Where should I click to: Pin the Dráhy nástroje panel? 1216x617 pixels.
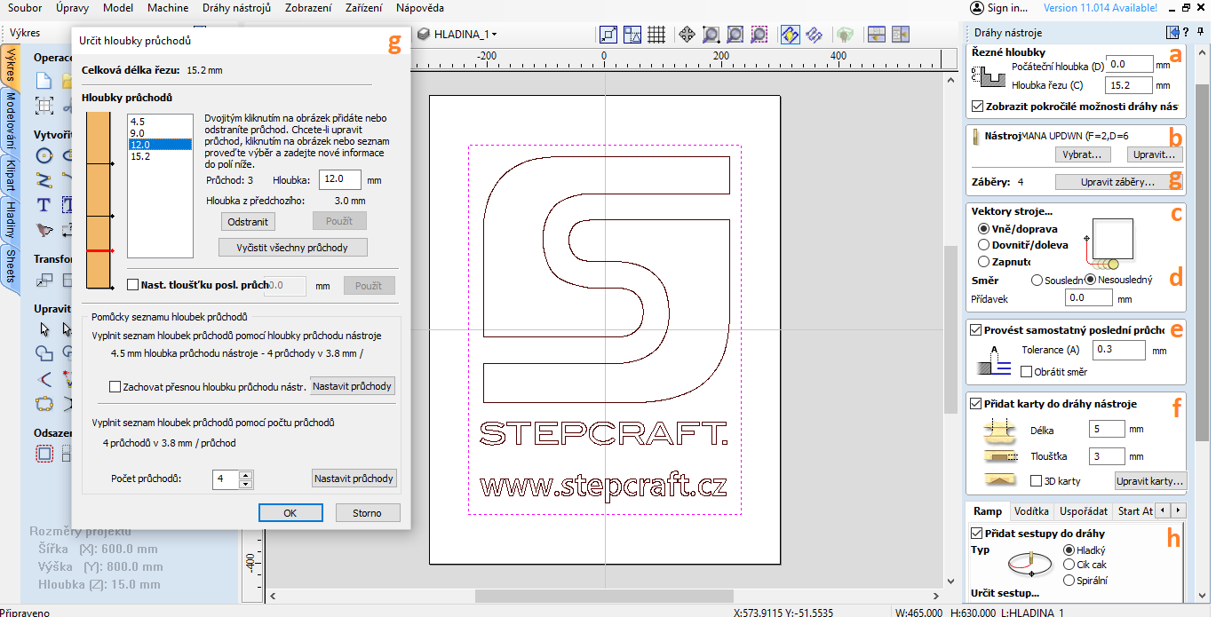pyautogui.click(x=1200, y=33)
